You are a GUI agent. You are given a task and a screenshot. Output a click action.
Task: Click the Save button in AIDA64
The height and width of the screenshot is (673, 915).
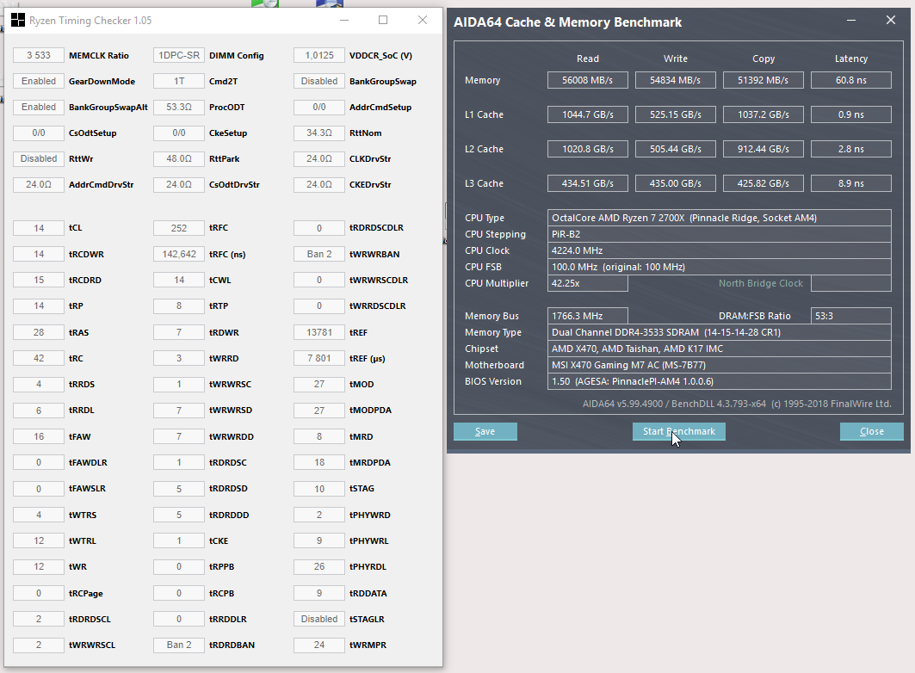click(x=485, y=431)
